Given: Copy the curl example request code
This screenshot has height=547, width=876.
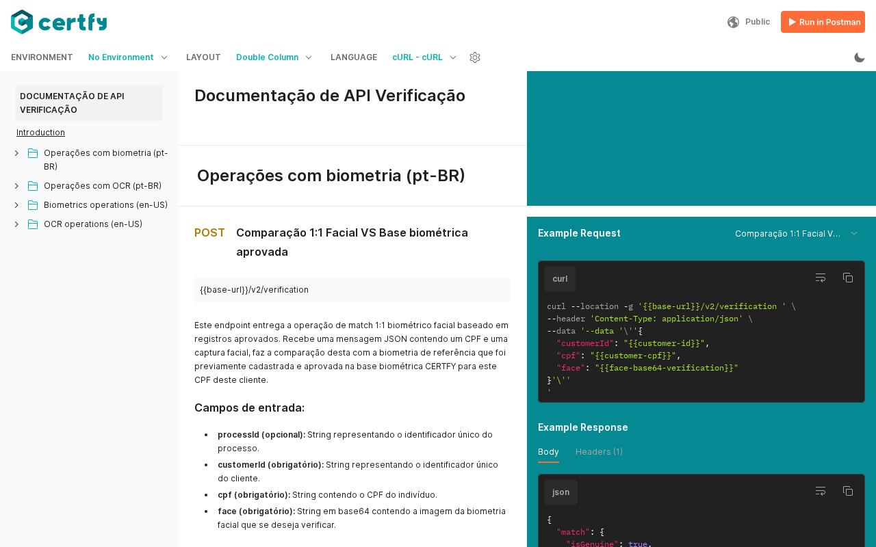Looking at the screenshot, I should click(x=848, y=278).
